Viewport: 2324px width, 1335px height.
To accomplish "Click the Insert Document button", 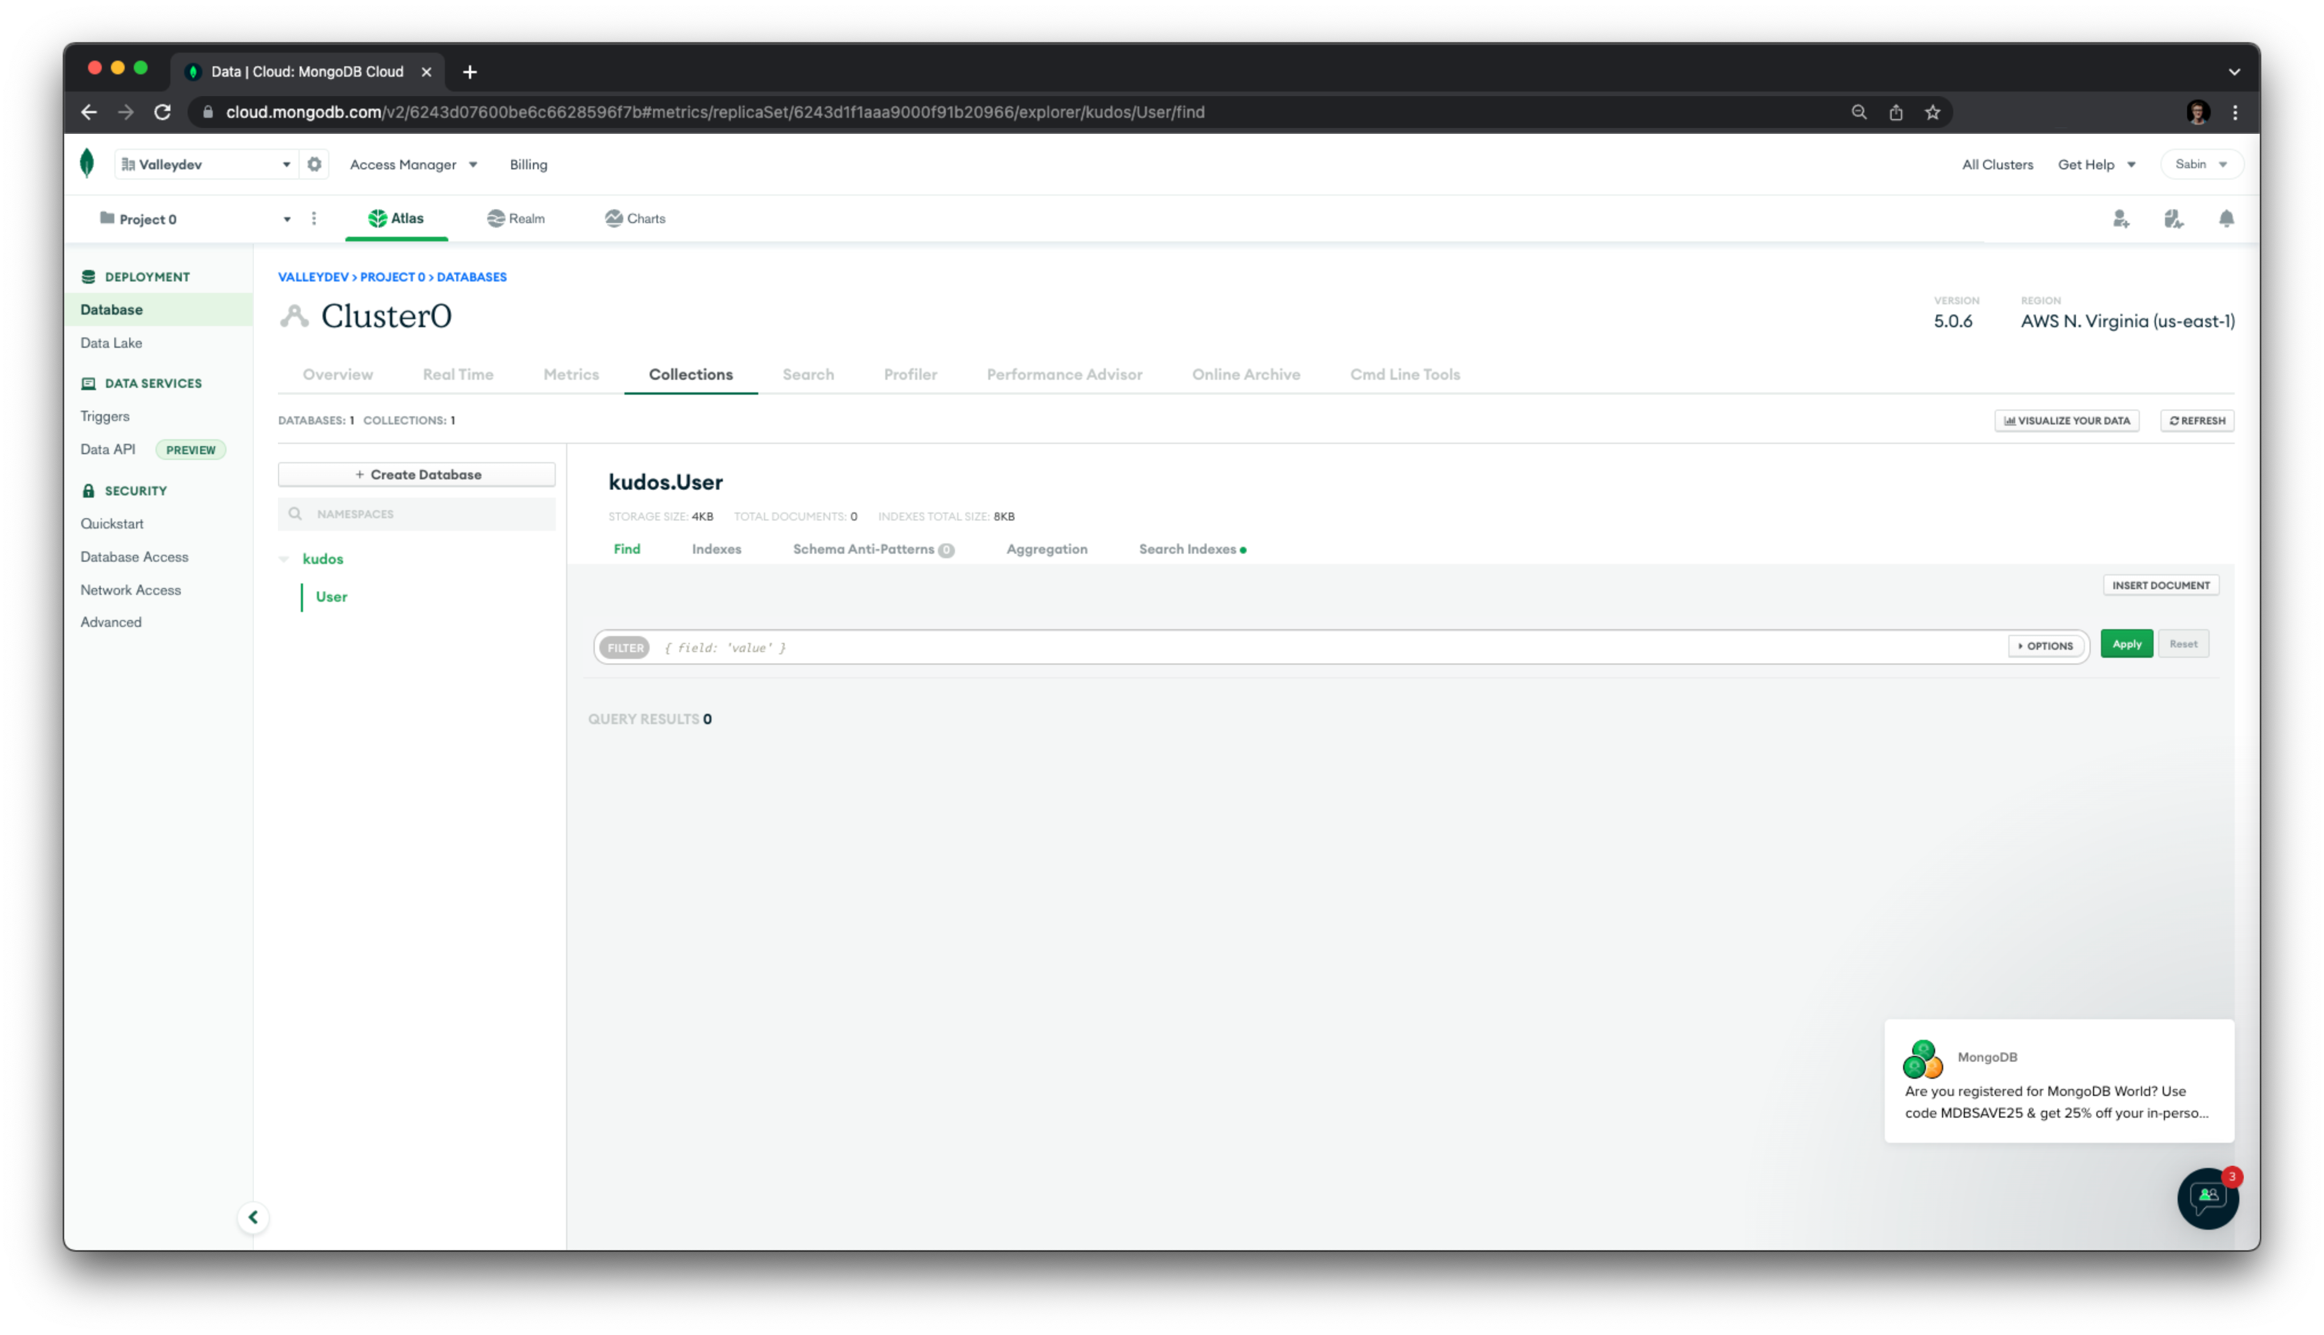I will (2160, 585).
